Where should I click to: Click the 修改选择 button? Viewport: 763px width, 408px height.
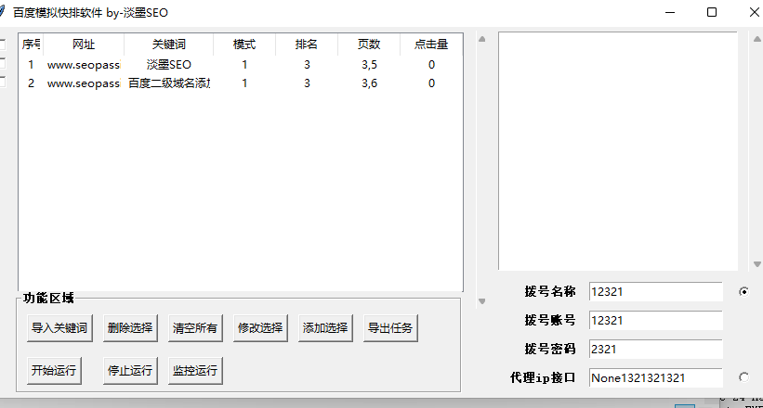pyautogui.click(x=260, y=328)
